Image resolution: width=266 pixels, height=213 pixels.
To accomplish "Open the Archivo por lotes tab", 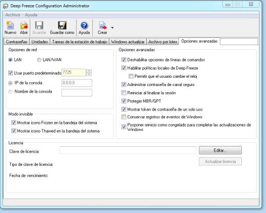I will 162,42.
